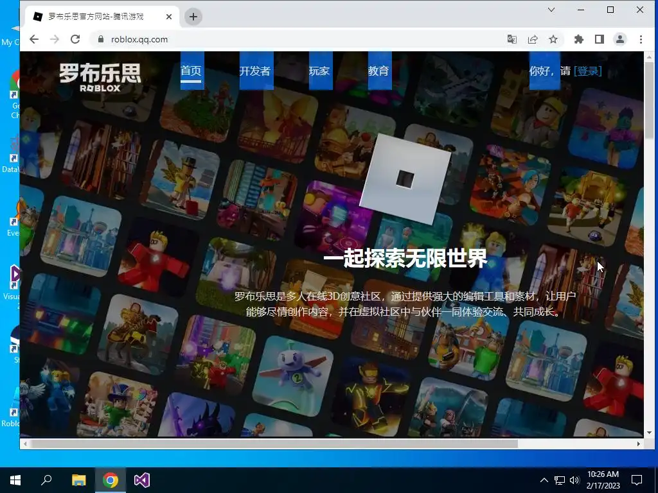Show hidden system tray icons

point(544,480)
